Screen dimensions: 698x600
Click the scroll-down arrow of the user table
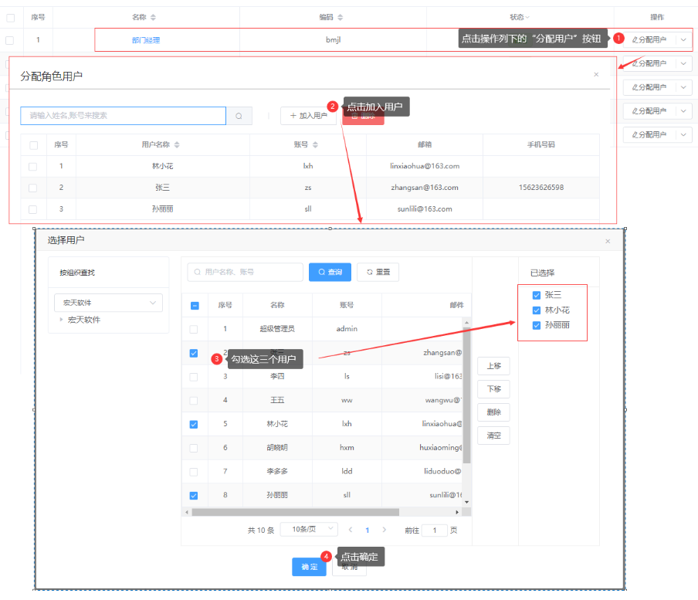[466, 502]
